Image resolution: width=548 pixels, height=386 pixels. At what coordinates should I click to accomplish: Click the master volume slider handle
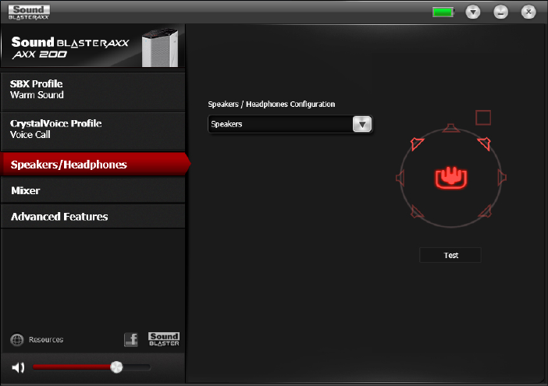(x=116, y=367)
